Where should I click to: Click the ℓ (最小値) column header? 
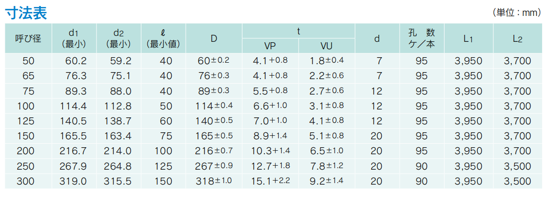[165, 38]
